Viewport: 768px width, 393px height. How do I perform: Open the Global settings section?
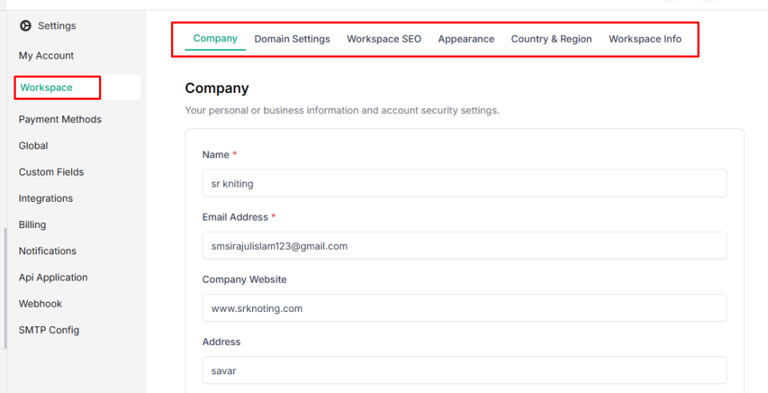point(34,145)
